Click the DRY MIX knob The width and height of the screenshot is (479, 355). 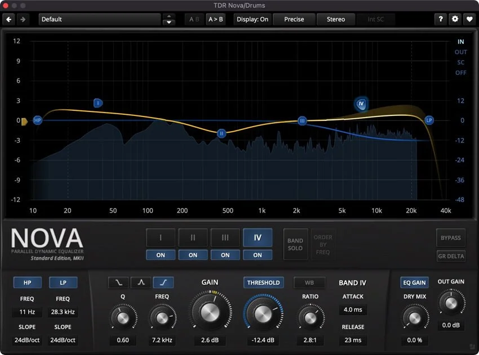pyautogui.click(x=415, y=318)
